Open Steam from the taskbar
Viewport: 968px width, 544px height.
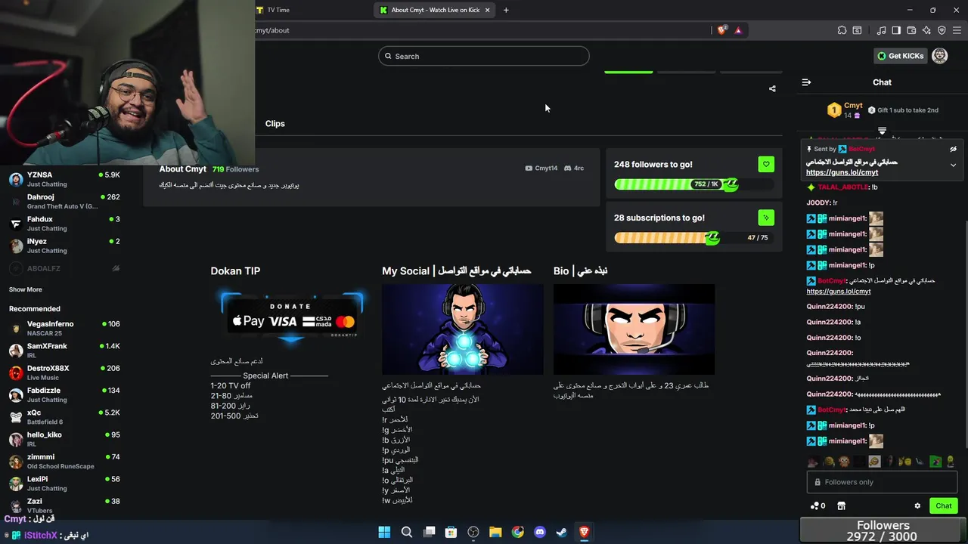click(562, 532)
